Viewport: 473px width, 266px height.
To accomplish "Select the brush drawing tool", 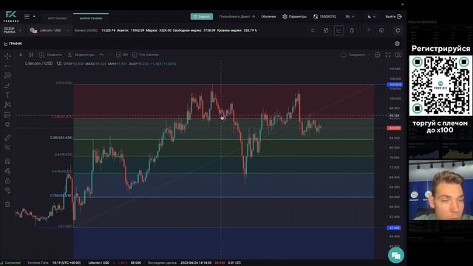I will pyautogui.click(x=7, y=86).
